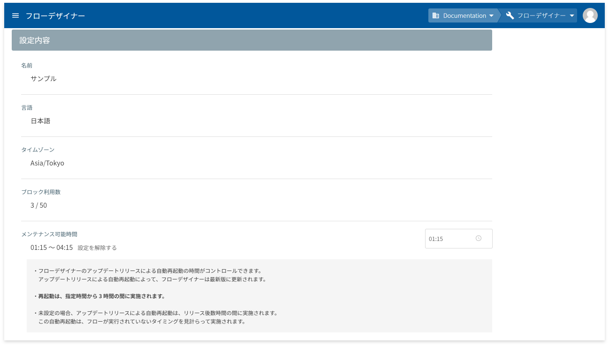
Task: Click the タイムゾーン field label
Action: [x=38, y=150]
